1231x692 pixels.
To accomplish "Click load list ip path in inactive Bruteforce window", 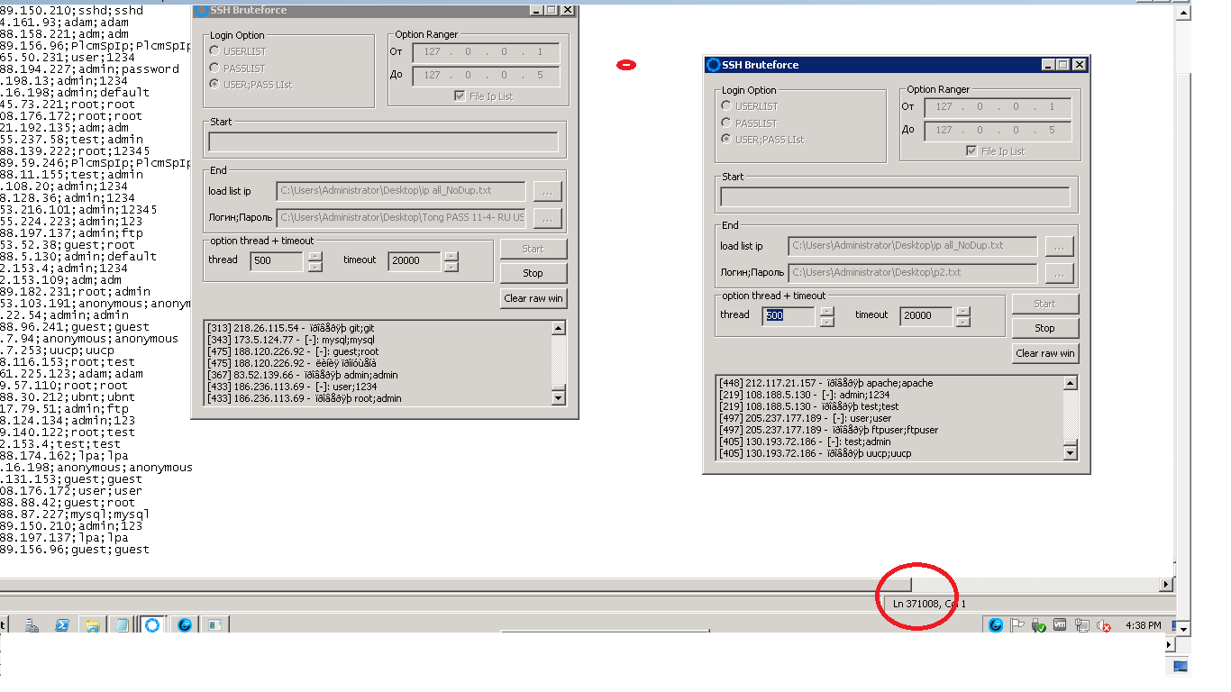I will tap(401, 191).
